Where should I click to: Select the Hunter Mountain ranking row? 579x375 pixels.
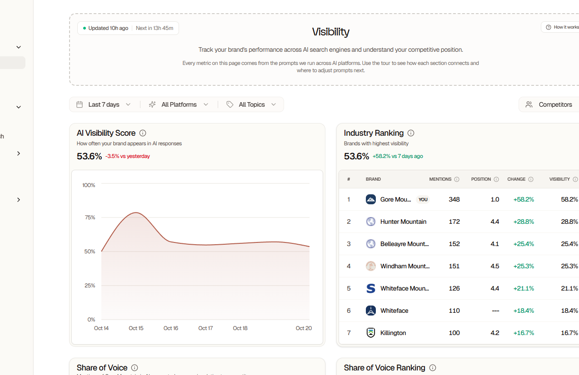[x=454, y=222]
